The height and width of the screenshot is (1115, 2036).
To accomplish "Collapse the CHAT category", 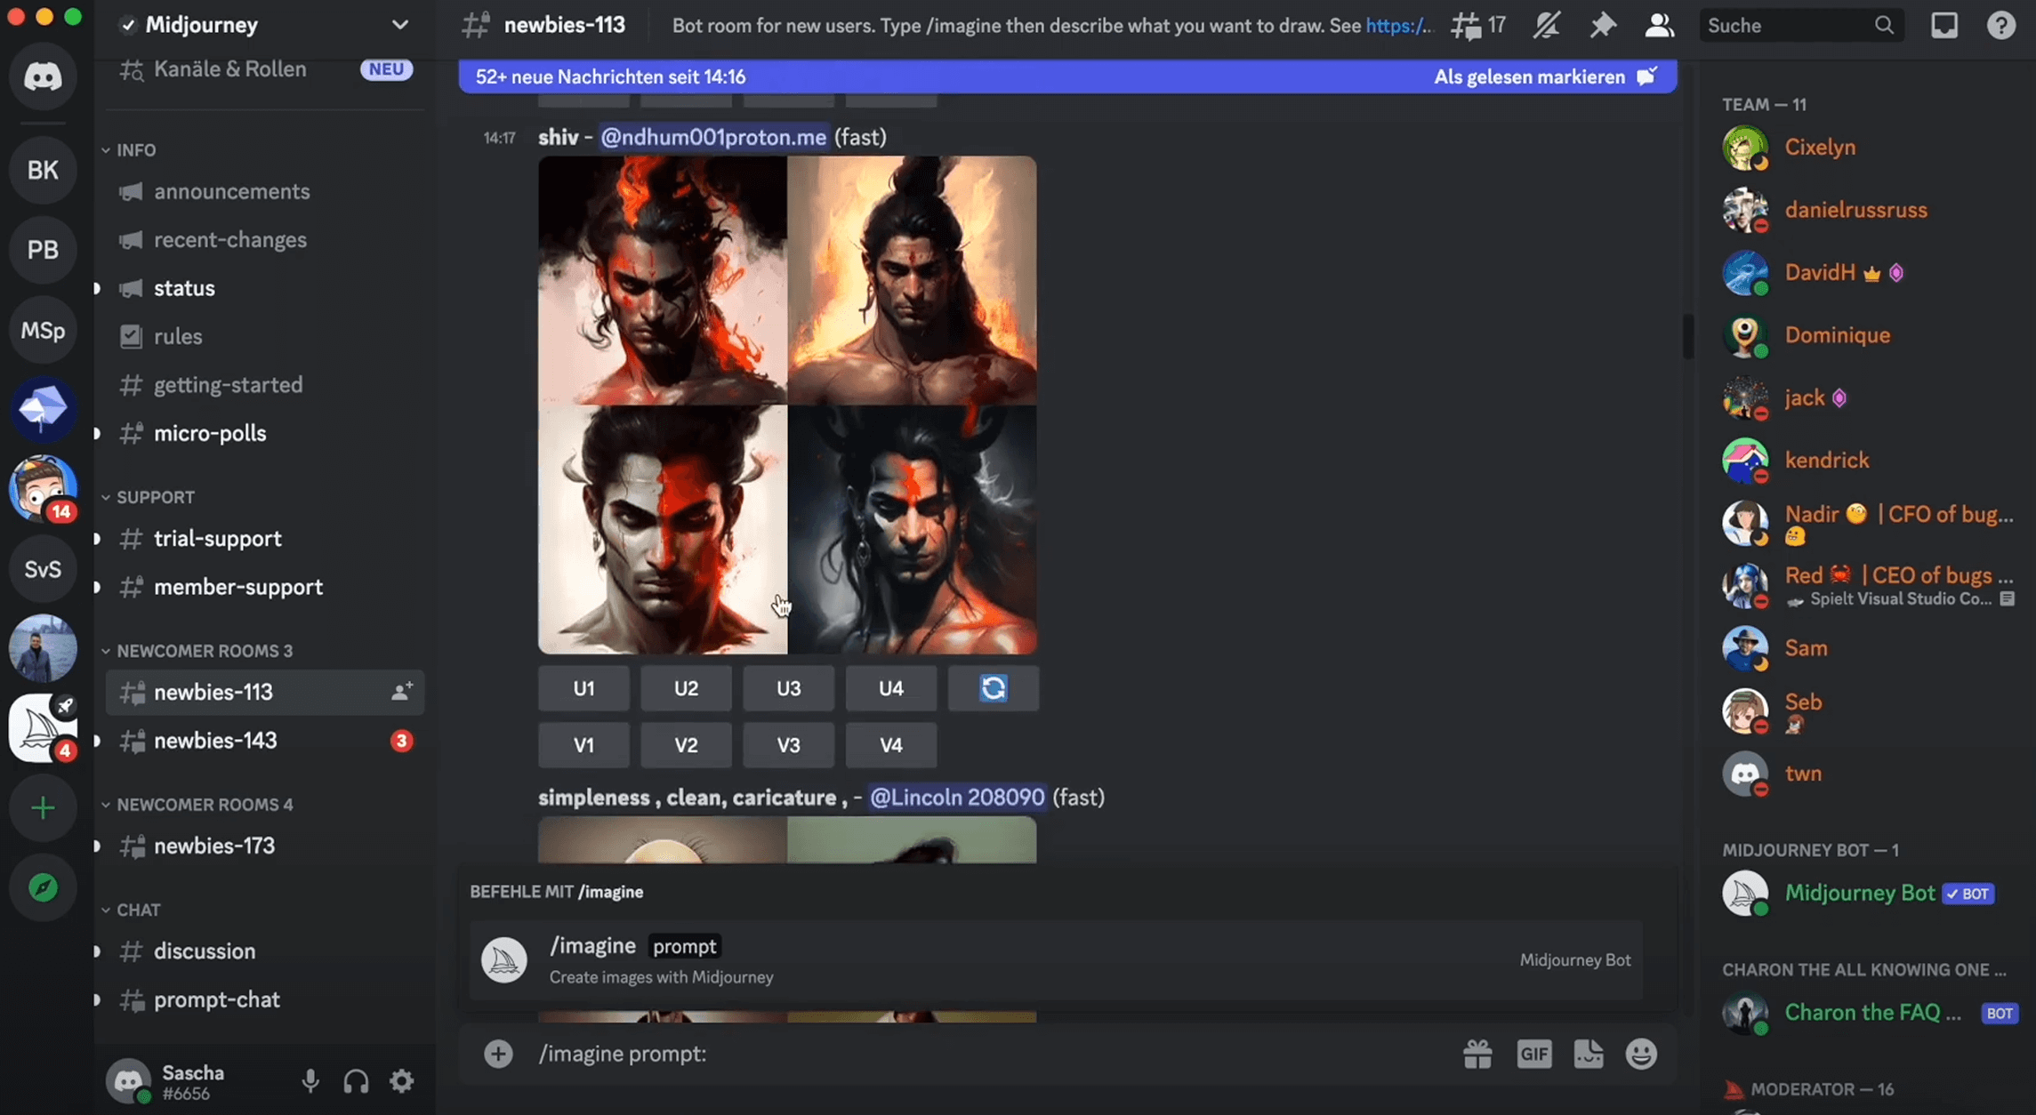I will [x=132, y=910].
